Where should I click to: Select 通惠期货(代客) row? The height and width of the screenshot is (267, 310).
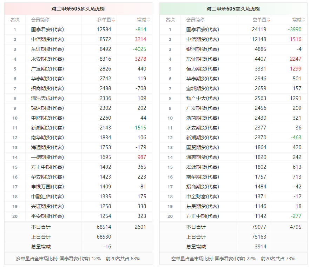[x=233, y=157]
